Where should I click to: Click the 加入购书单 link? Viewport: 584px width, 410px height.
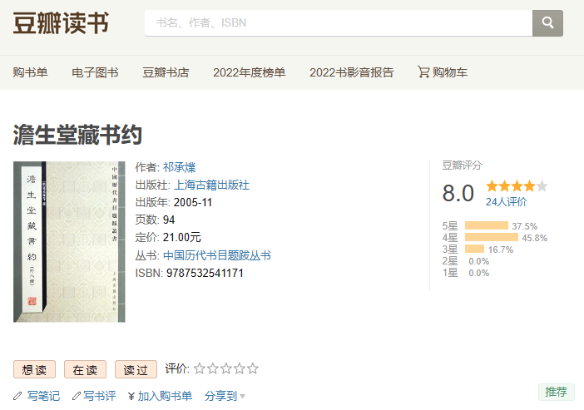(x=165, y=396)
